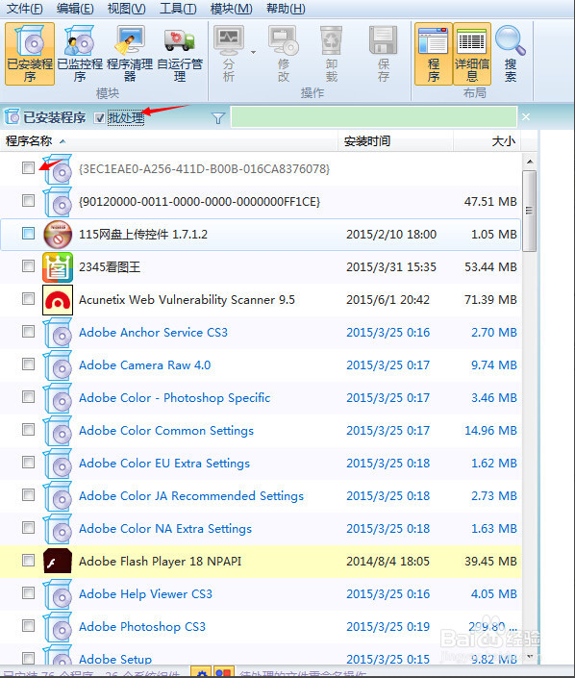Sort by 程序名称 column header

click(x=168, y=141)
